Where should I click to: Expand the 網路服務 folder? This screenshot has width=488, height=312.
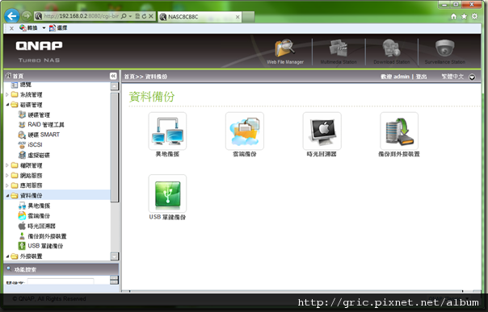7,176
